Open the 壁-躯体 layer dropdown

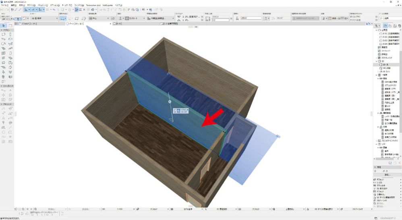[44, 19]
